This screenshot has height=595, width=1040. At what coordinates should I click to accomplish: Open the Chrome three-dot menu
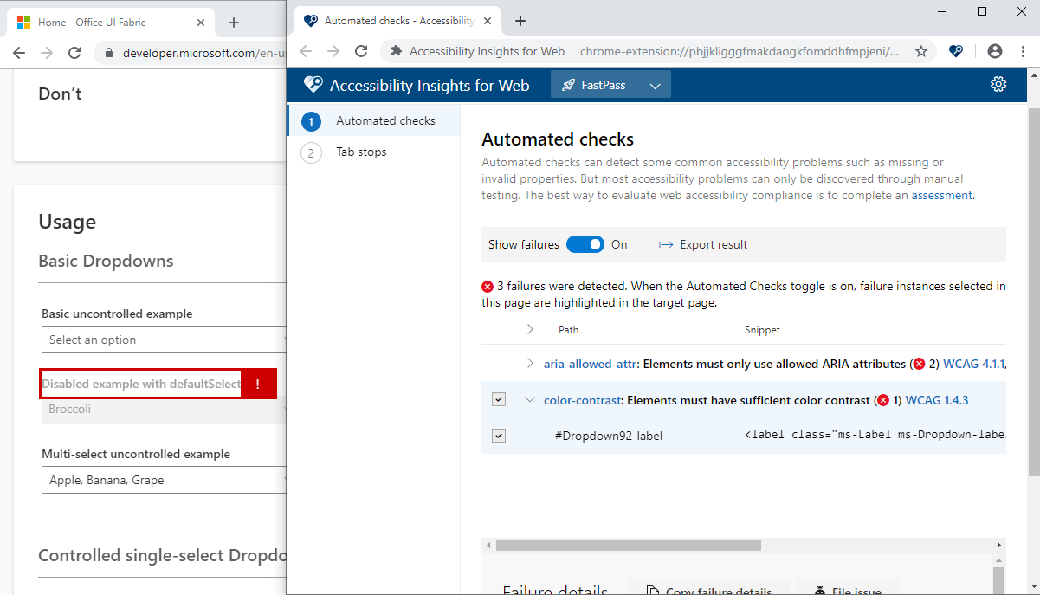(1024, 51)
